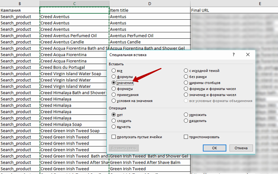Select the "без рамки" option

[x=186, y=77]
